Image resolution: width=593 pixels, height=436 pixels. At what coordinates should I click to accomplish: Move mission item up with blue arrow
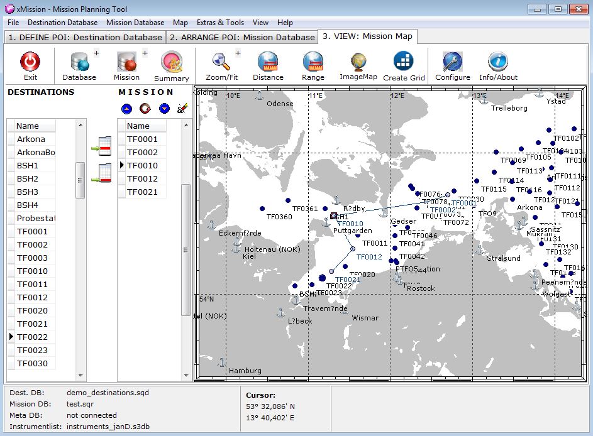pos(126,109)
